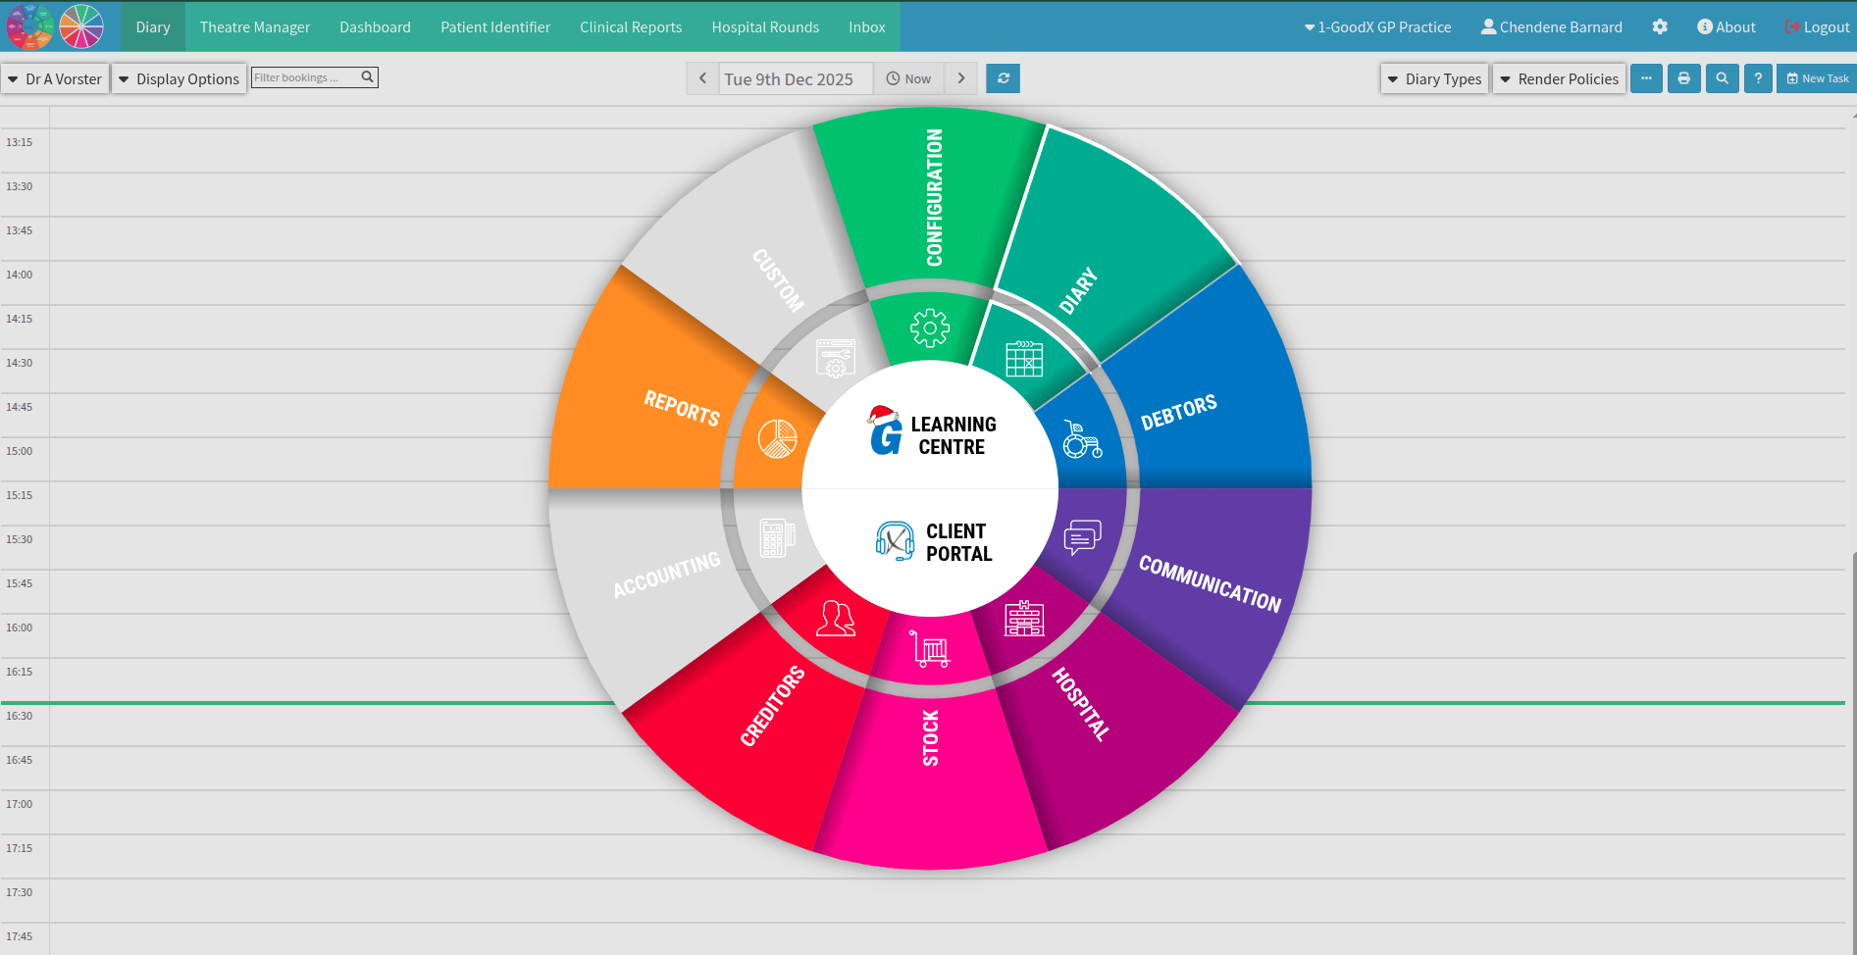Click the 16:30 time label
Image resolution: width=1857 pixels, height=955 pixels.
tap(20, 716)
